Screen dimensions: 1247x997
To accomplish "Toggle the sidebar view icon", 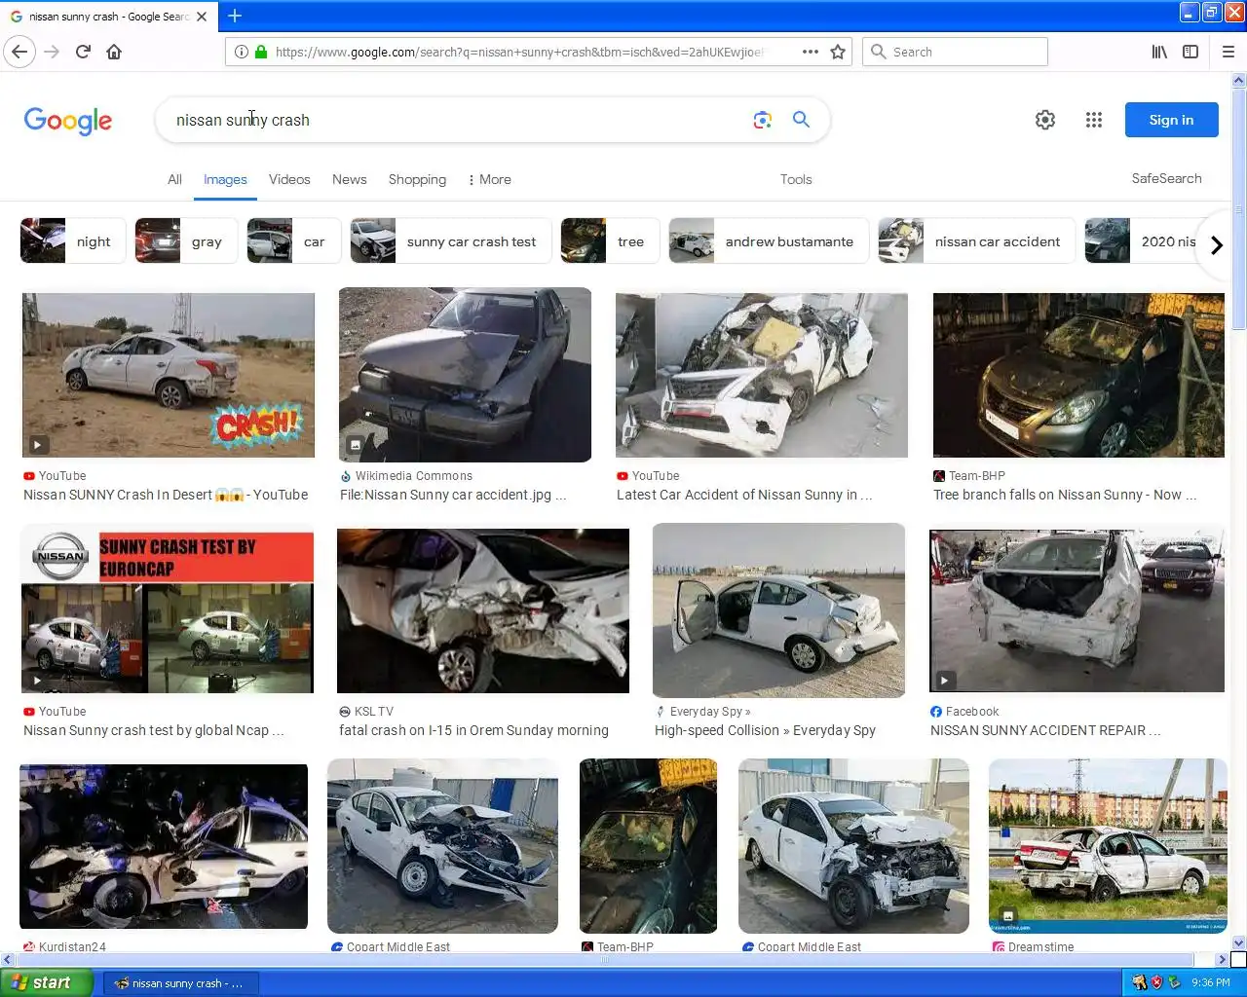I will (1190, 52).
